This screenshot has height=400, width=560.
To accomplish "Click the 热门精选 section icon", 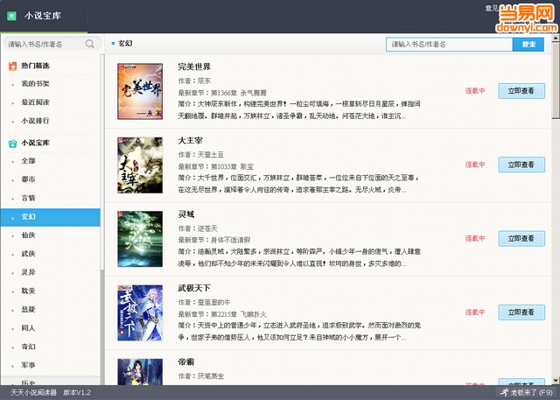I will pos(12,66).
